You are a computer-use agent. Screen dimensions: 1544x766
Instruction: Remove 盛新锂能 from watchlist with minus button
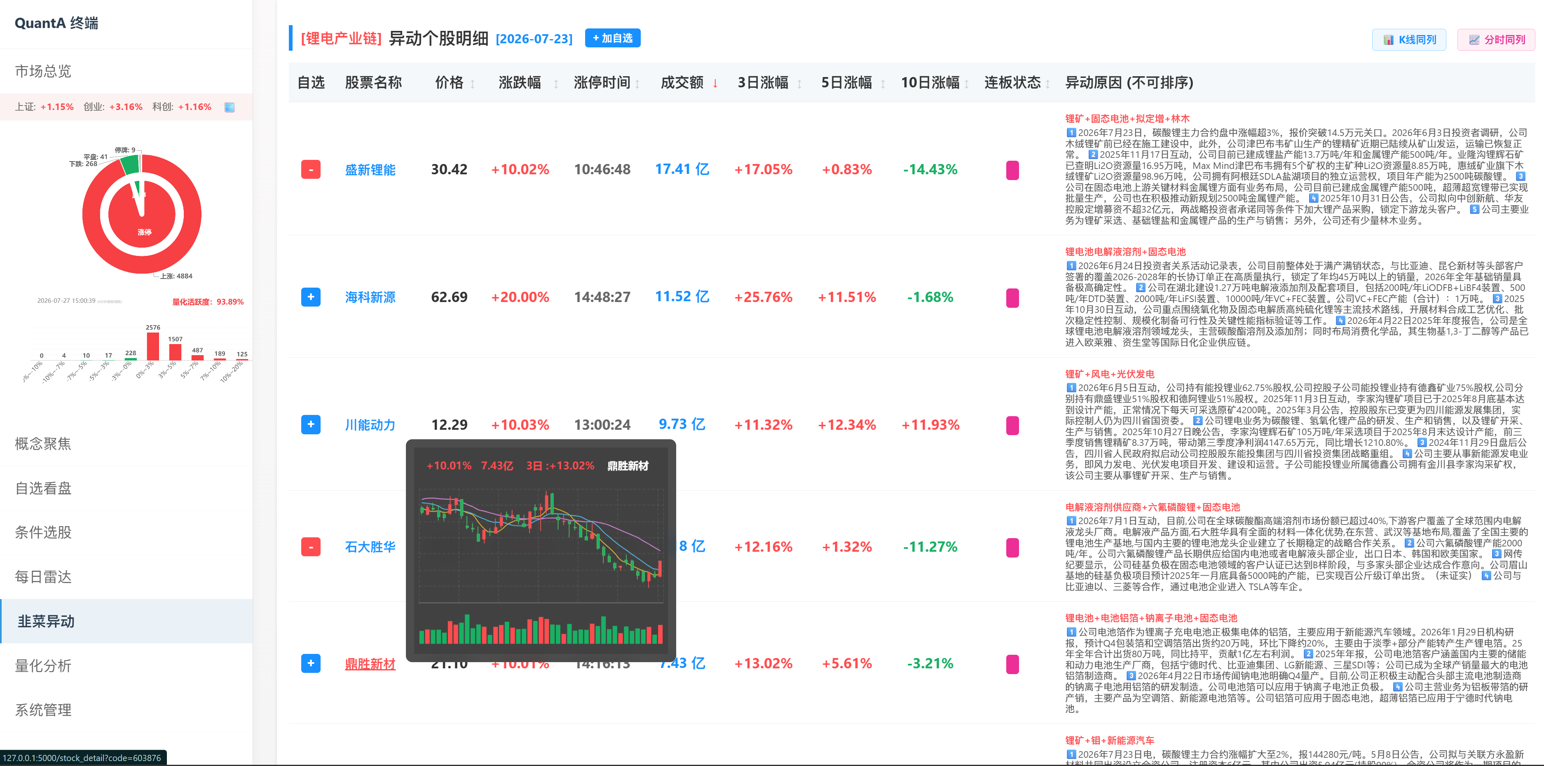coord(310,170)
